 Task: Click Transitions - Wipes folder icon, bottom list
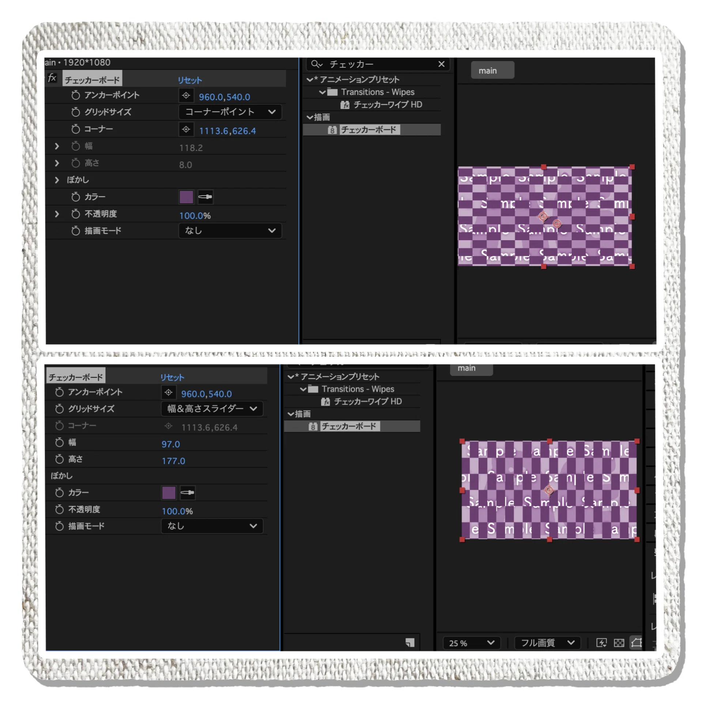313,388
